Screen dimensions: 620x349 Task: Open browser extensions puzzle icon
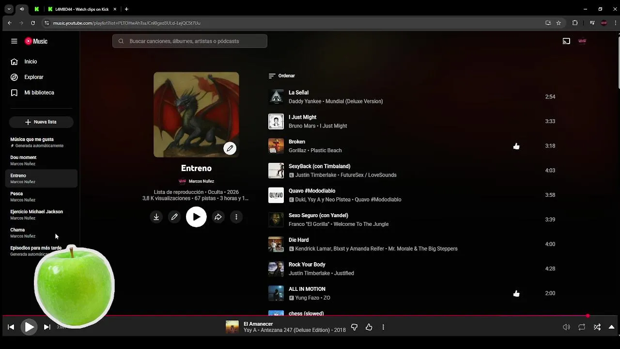click(575, 23)
